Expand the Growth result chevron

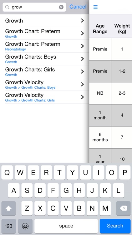pos(82,21)
